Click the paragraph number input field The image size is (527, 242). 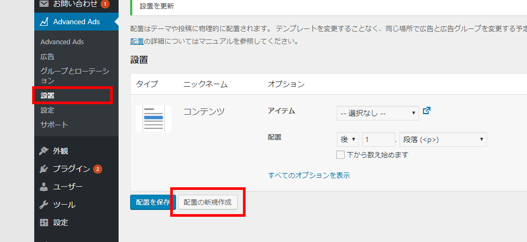[x=378, y=139]
